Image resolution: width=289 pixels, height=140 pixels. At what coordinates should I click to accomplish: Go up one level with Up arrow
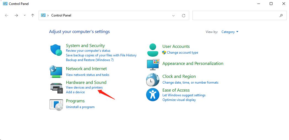pyautogui.click(x=33, y=15)
